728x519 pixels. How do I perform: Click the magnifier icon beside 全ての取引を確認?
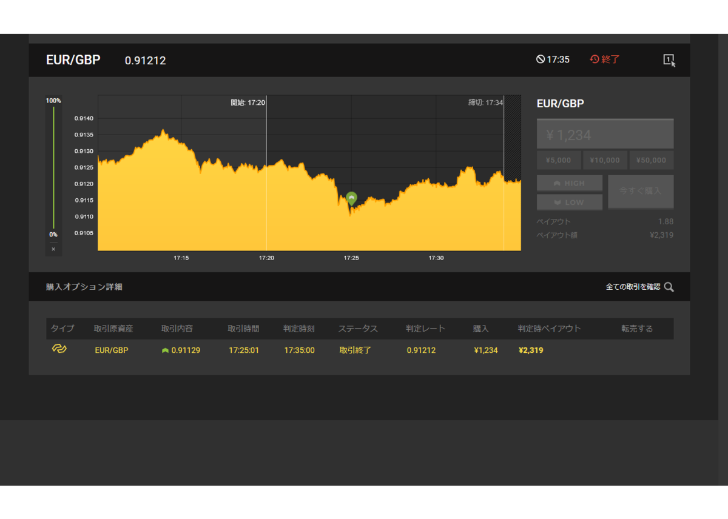tap(669, 287)
